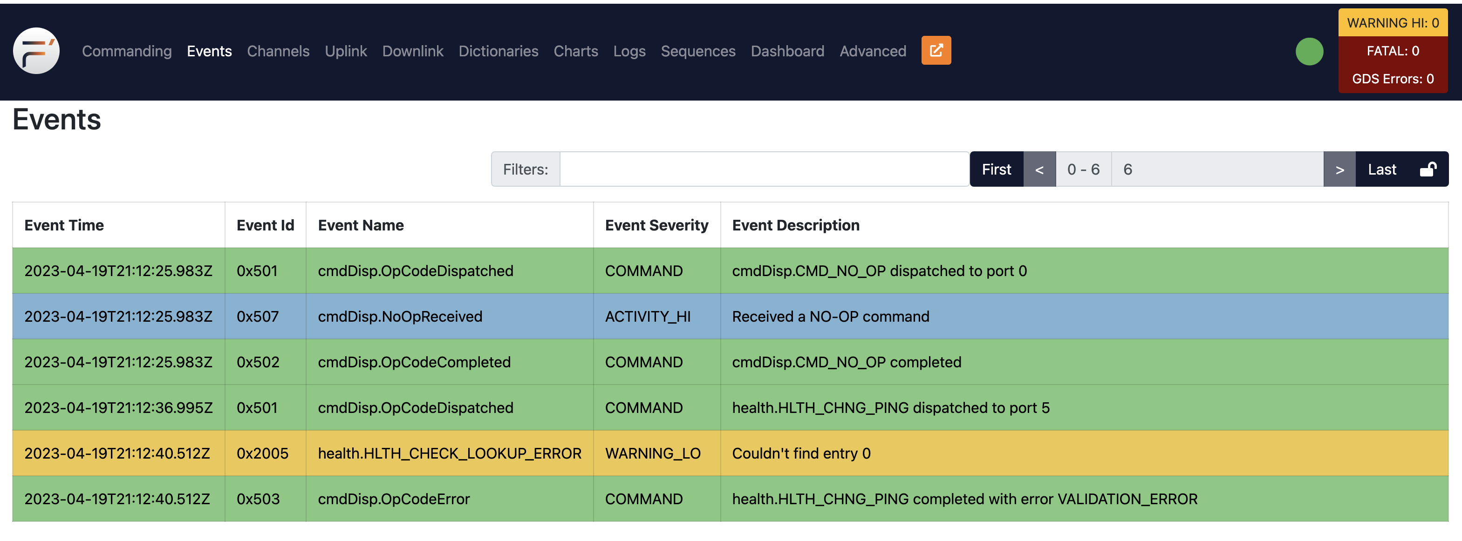Image resolution: width=1462 pixels, height=541 pixels.
Task: Jump to First page of events
Action: pyautogui.click(x=996, y=169)
